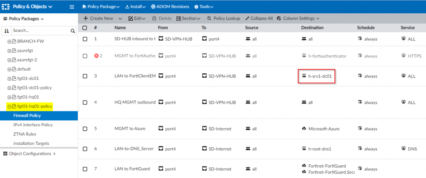Click the hamburger menu icon in header
426x178 pixels.
click(x=72, y=7)
